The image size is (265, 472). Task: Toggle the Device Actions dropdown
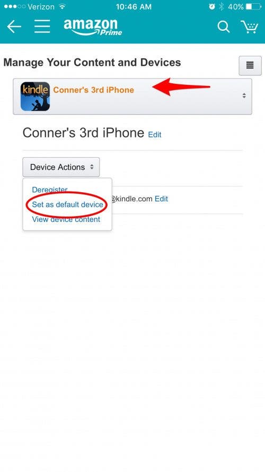61,167
